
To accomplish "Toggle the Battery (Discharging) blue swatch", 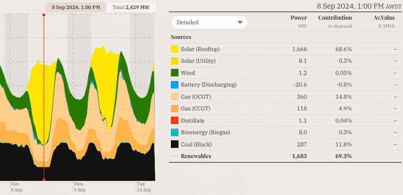I will (175, 85).
